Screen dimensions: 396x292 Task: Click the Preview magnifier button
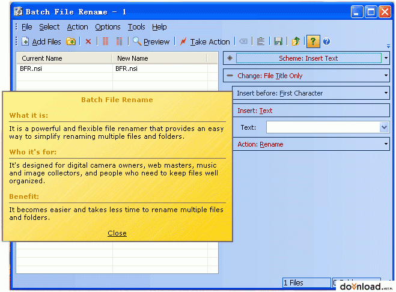pos(151,41)
